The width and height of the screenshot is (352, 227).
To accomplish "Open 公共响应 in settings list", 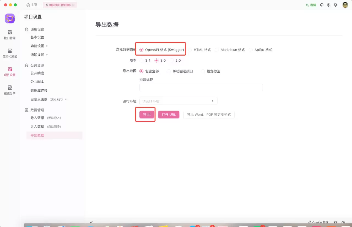I will tap(37, 73).
